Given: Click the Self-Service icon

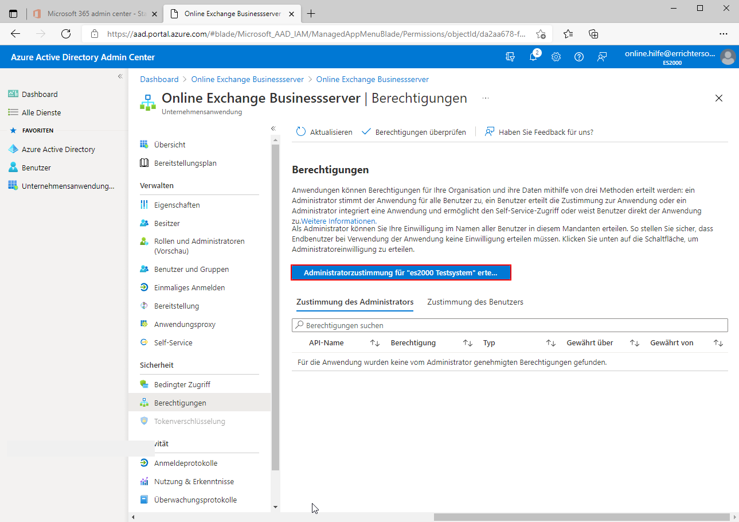Looking at the screenshot, I should pos(144,342).
